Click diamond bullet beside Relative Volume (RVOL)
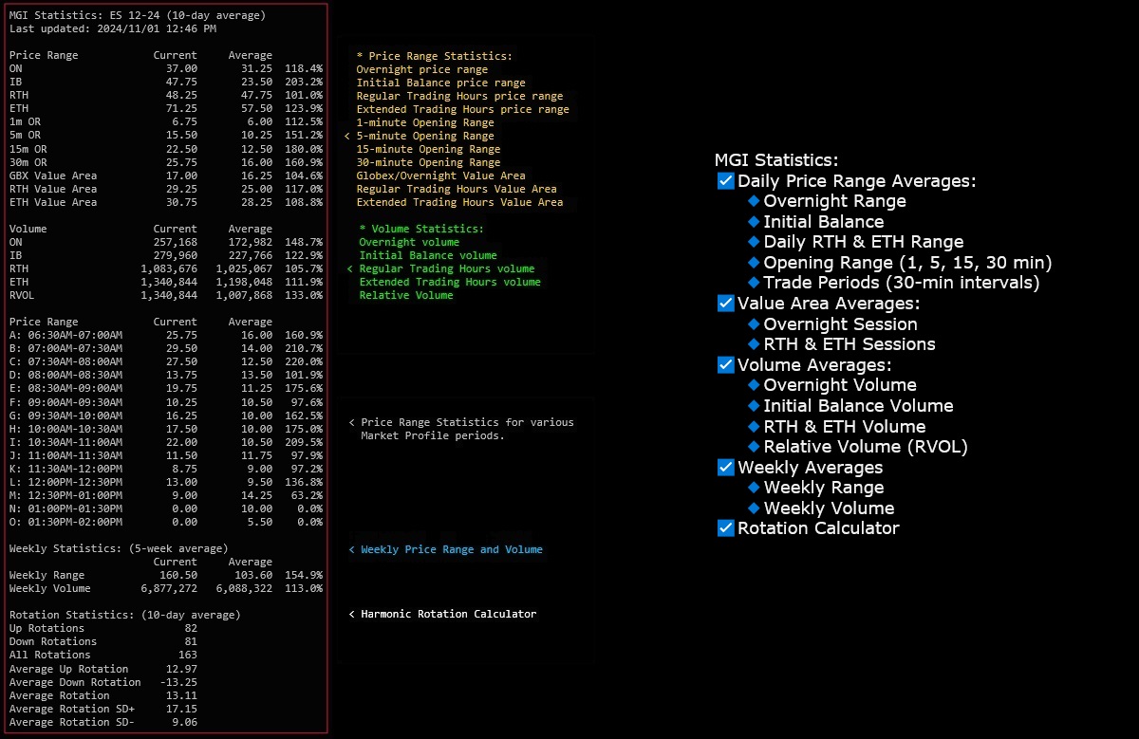The image size is (1139, 739). 754,446
